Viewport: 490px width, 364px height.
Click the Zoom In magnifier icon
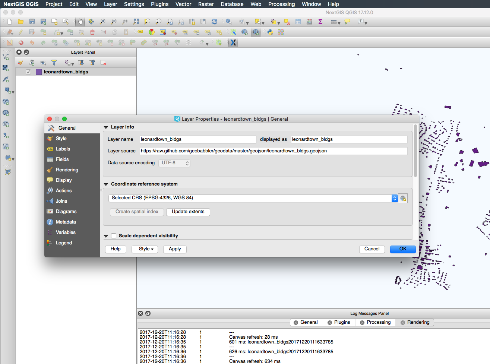(x=102, y=22)
